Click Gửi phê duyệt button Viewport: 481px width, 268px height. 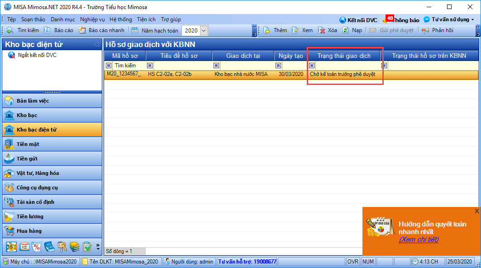[x=392, y=30]
